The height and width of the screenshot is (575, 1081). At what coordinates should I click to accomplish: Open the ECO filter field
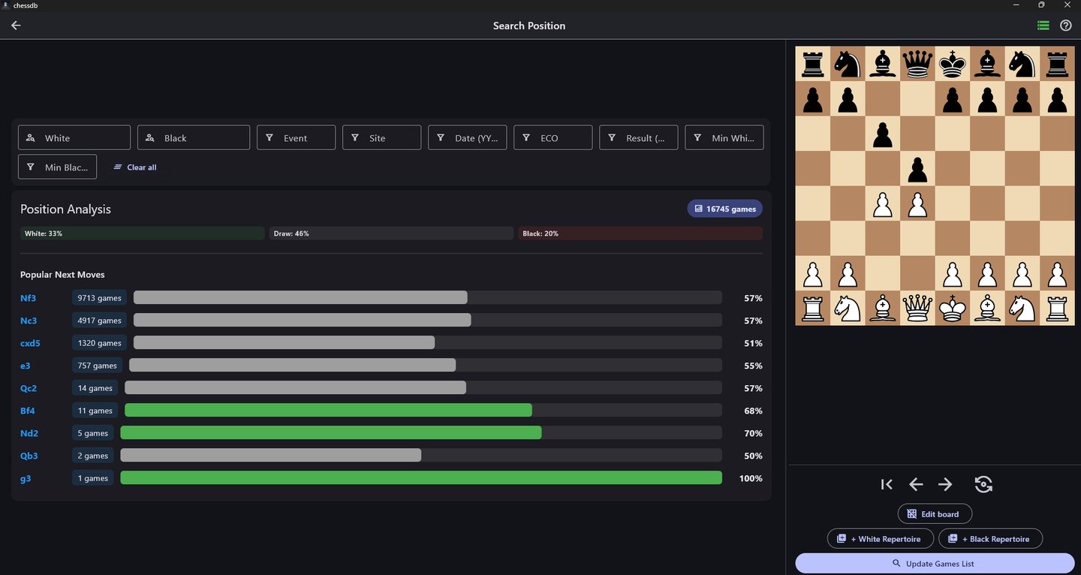click(x=553, y=138)
